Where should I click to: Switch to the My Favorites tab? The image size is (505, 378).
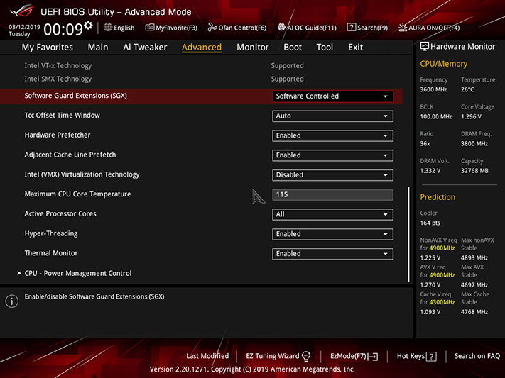(48, 48)
